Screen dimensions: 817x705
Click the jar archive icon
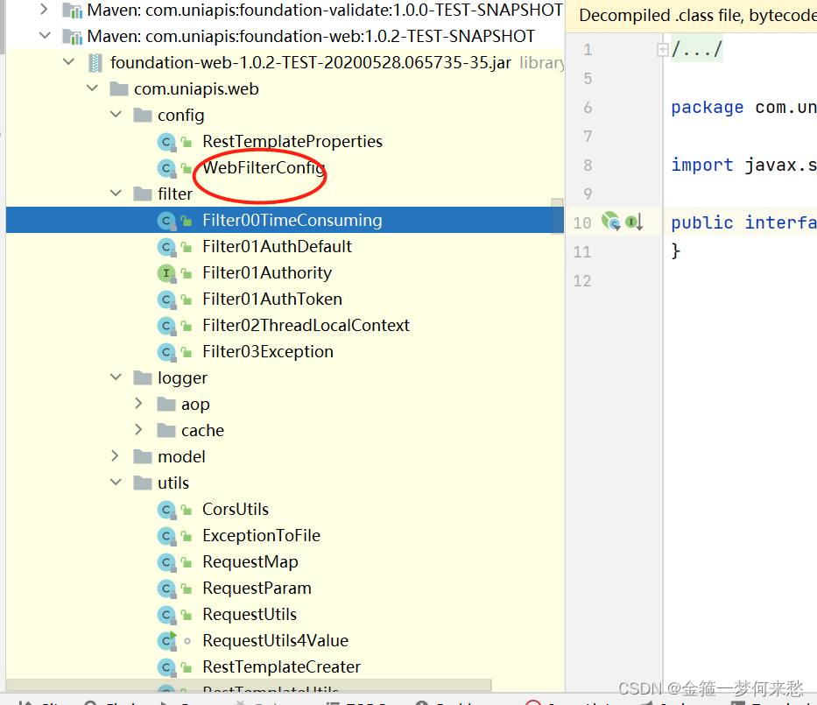tap(95, 62)
